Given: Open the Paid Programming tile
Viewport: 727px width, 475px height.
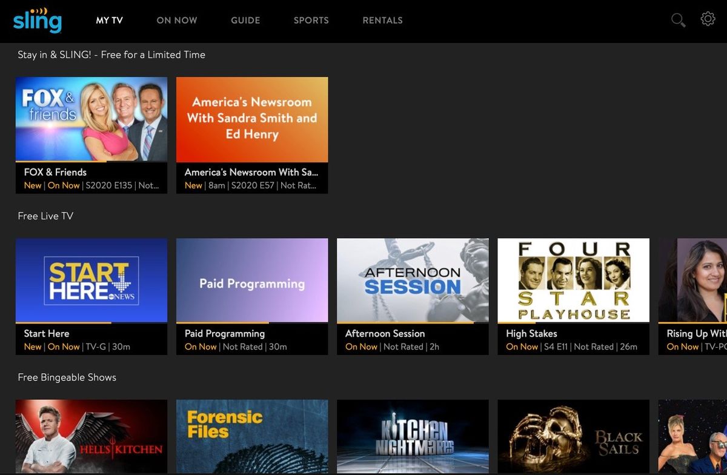Looking at the screenshot, I should click(251, 280).
